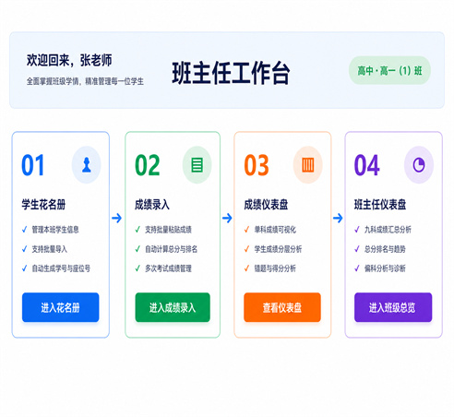Click the feature 多次考试成绩管理

[168, 268]
